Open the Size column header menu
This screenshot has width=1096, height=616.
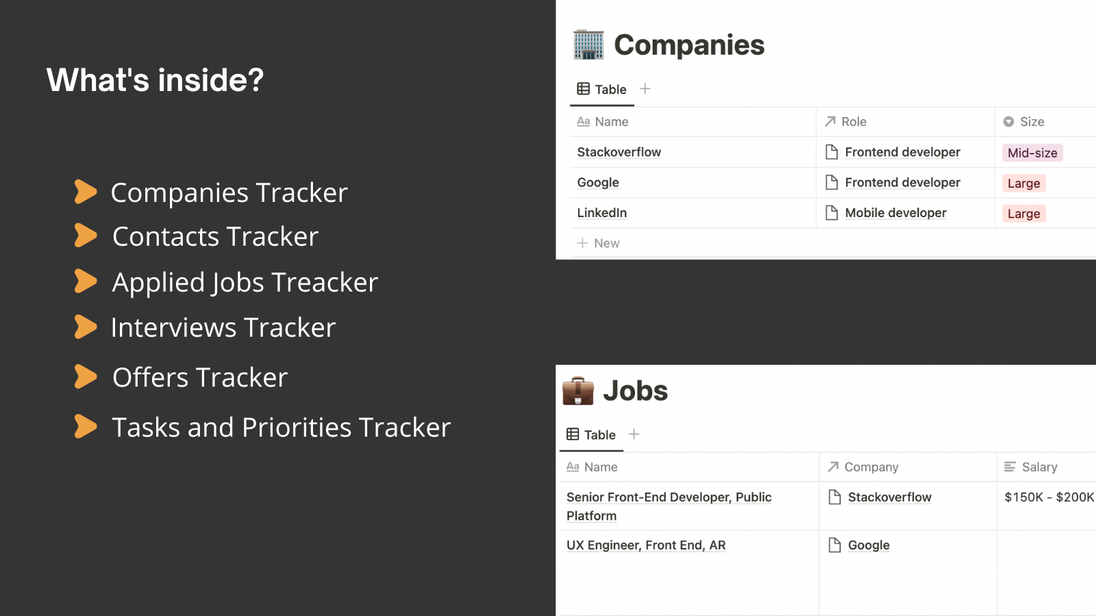point(1045,122)
